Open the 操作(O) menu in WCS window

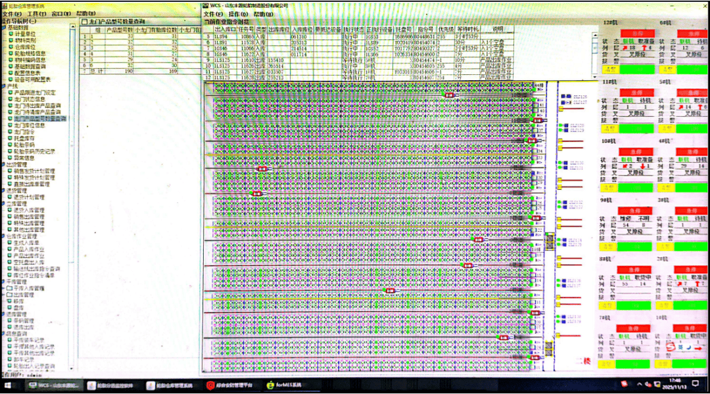click(x=238, y=13)
